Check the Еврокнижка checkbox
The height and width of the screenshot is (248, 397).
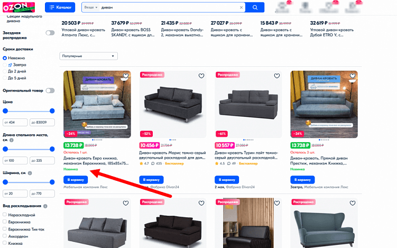5,222
